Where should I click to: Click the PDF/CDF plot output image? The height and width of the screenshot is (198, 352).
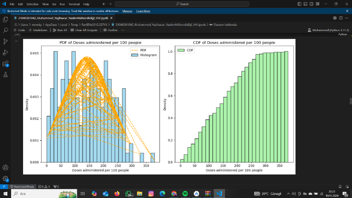click(159, 107)
